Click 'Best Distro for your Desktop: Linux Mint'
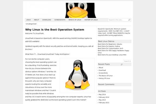The width and height of the screenshot is (156, 104). pyautogui.click(x=112, y=55)
